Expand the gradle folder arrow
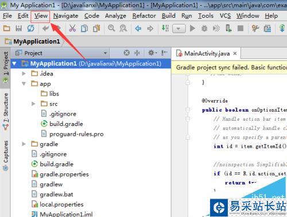 24,144
